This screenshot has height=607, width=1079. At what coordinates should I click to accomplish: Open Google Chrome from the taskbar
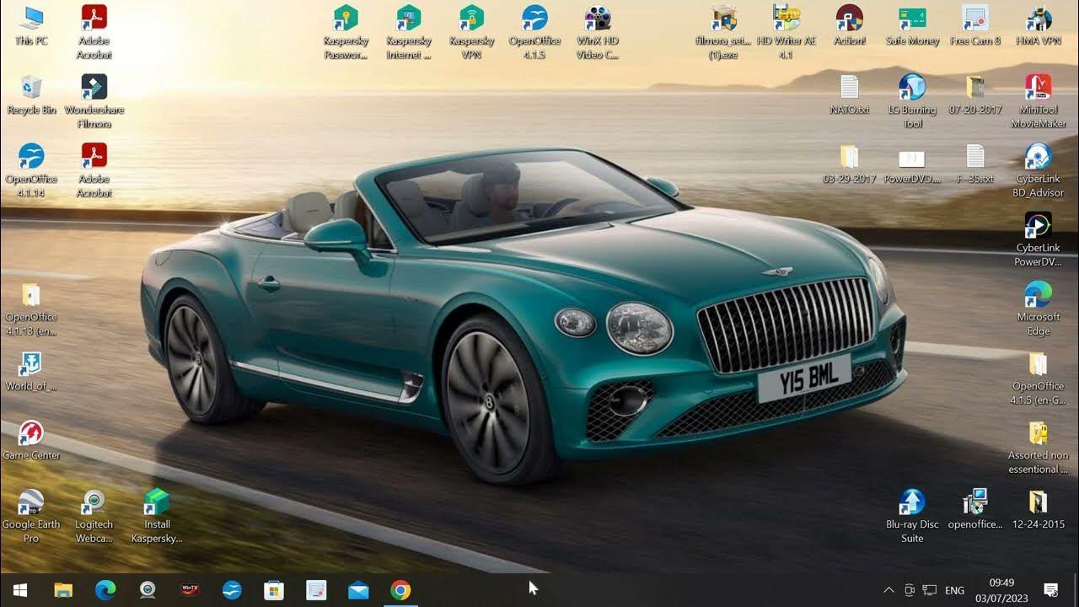[x=400, y=590]
